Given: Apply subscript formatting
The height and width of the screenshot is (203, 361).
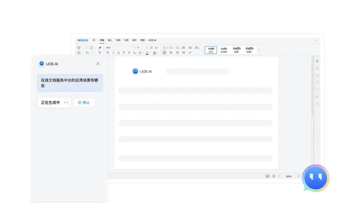Looking at the screenshot, I should point(134,53).
